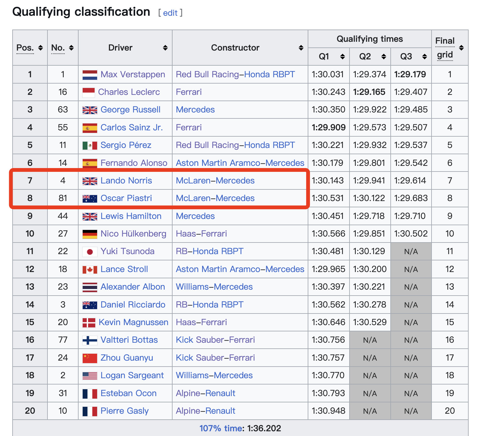Select Hülkenberg's Q3 time 1:30.502
Image resolution: width=479 pixels, height=436 pixels.
coord(411,234)
